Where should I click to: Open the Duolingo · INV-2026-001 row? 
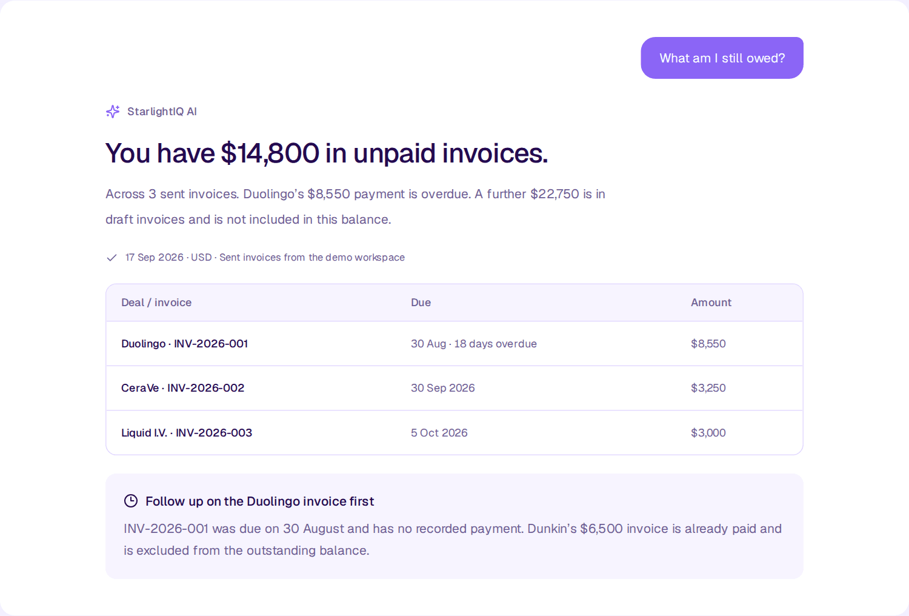point(454,344)
